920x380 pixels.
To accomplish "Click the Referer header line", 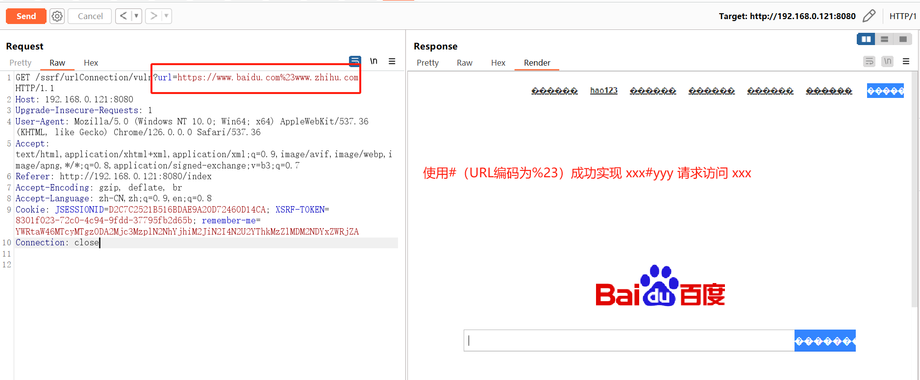I will tap(114, 176).
